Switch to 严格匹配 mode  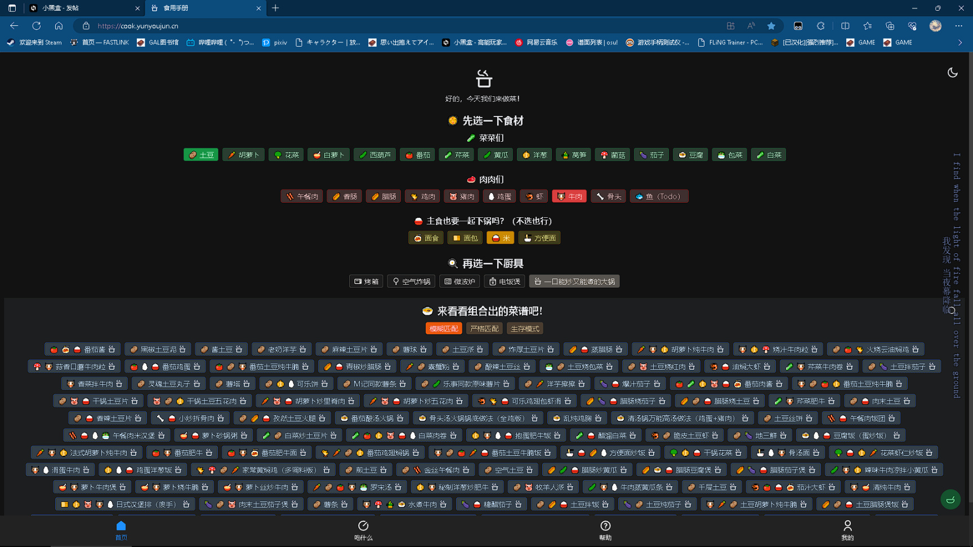[484, 329]
